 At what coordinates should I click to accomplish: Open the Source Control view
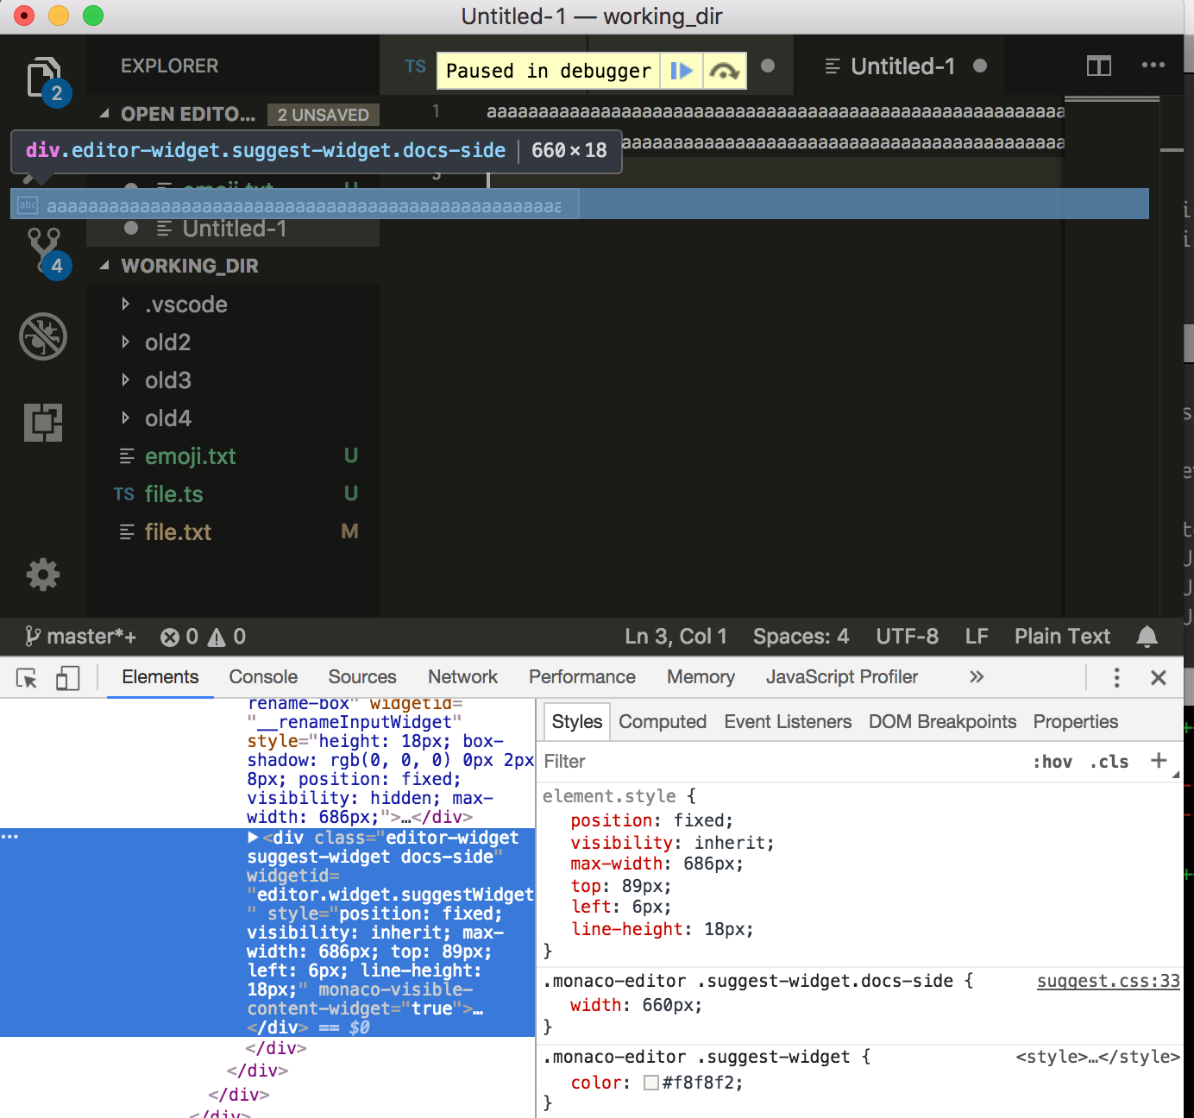coord(44,246)
